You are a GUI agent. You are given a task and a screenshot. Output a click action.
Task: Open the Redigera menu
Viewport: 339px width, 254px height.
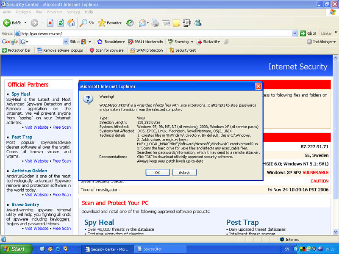click(x=23, y=12)
